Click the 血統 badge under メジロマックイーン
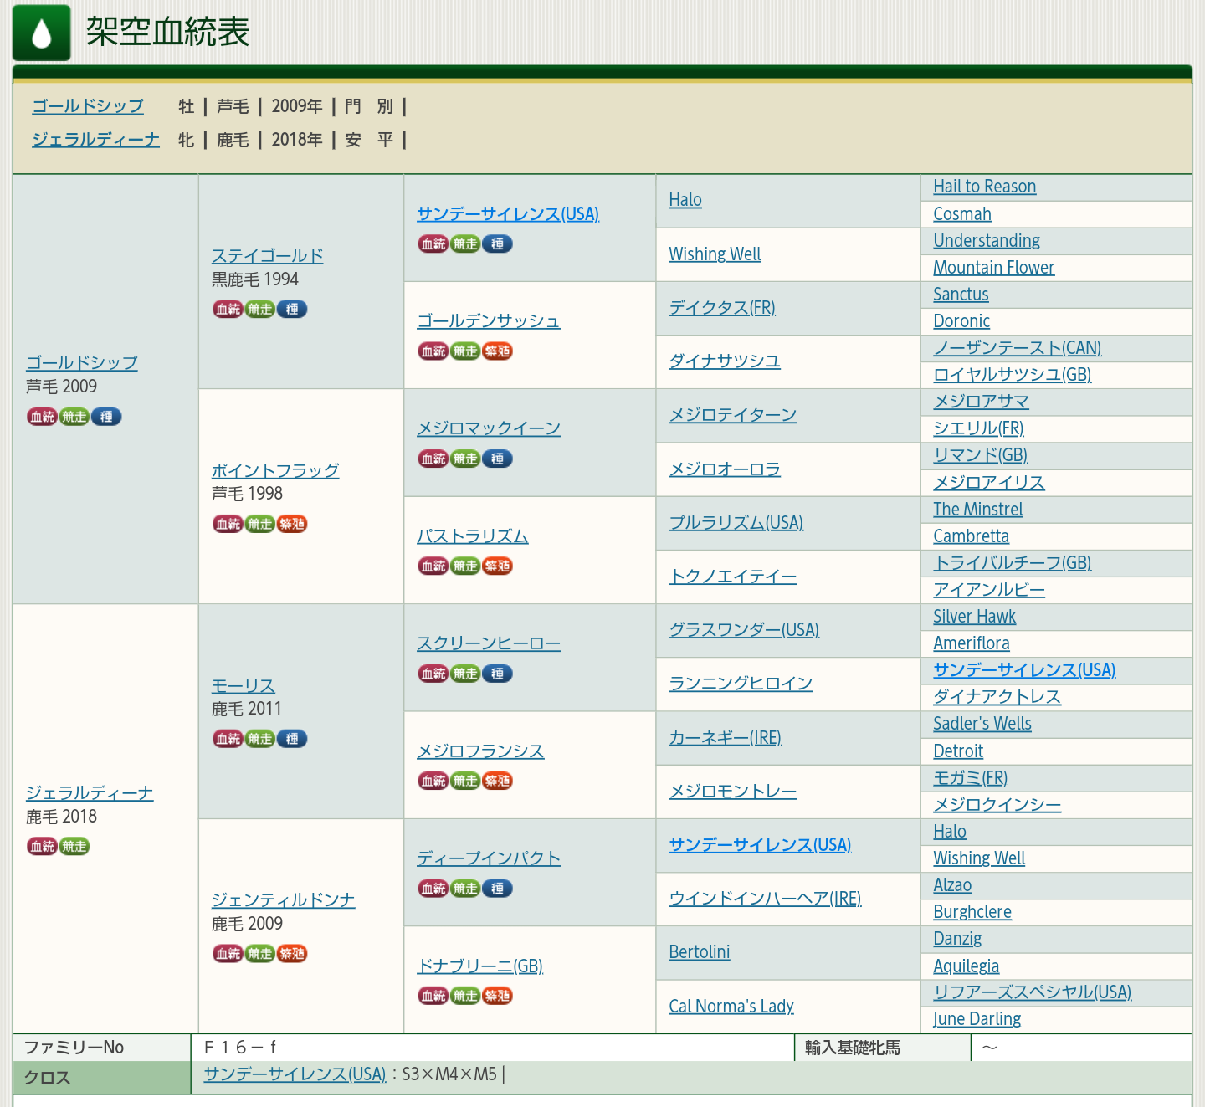This screenshot has width=1205, height=1107. 433,459
